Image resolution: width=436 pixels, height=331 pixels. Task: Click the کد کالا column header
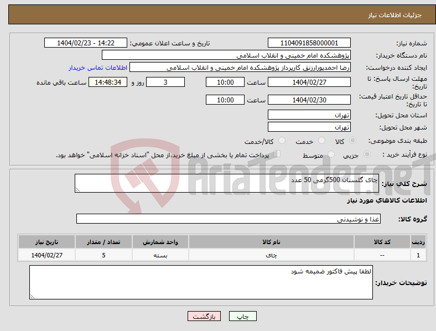coord(382,242)
